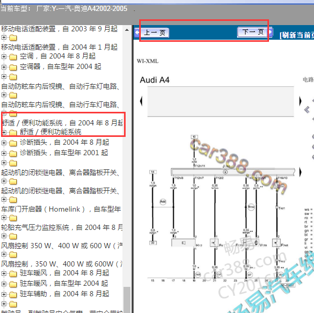Screen dimensions: 314x313
Task: Select 移动电话适配装置，自 2004 年 1 月起 label
Action: tap(59, 47)
